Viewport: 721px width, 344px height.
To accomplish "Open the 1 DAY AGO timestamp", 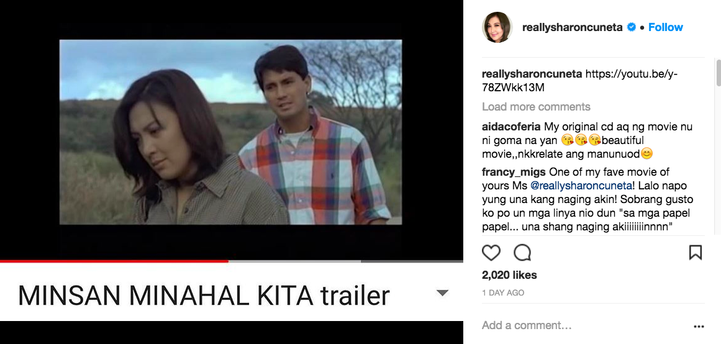I will click(x=503, y=292).
